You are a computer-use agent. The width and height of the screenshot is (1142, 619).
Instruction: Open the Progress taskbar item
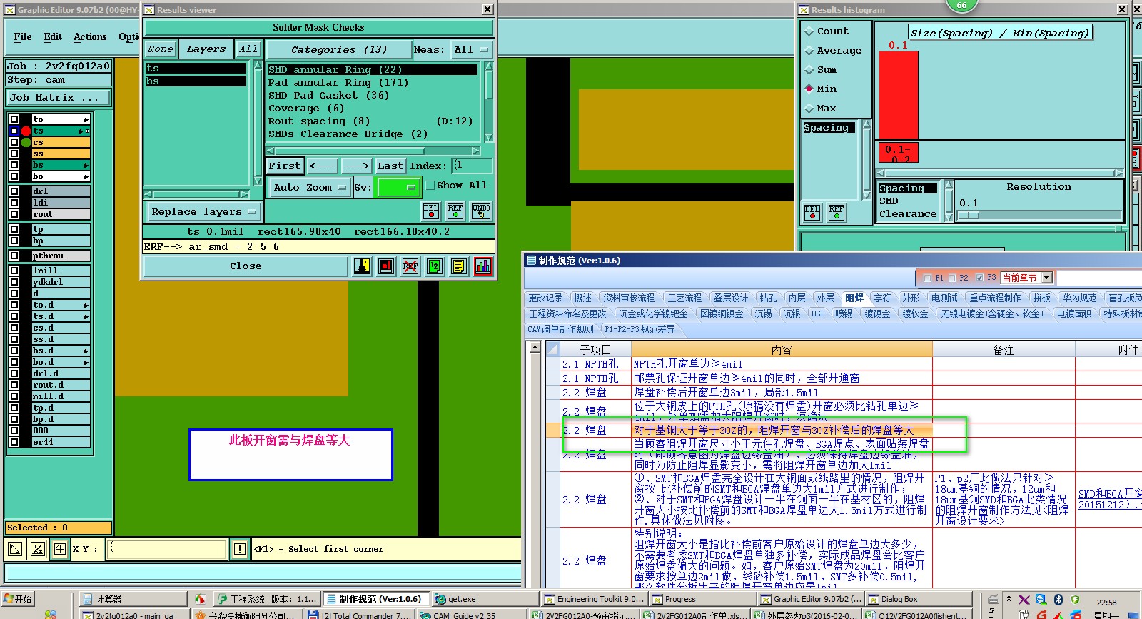(x=702, y=599)
